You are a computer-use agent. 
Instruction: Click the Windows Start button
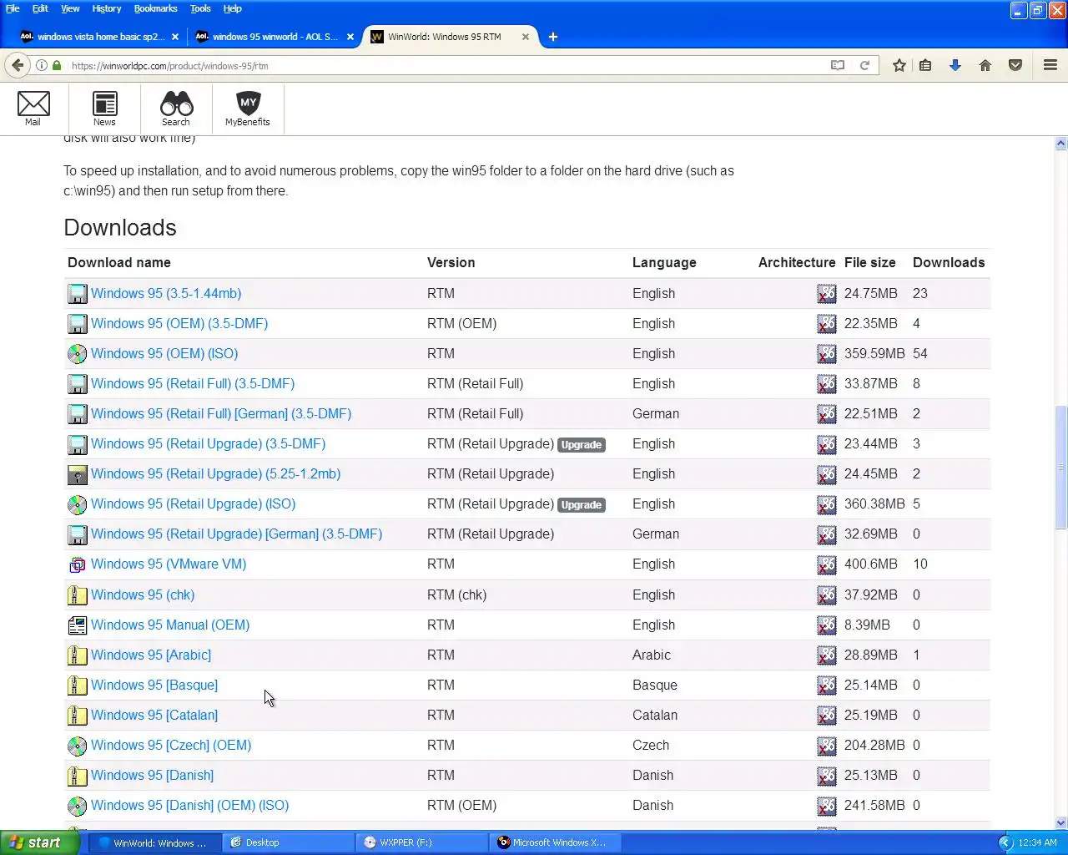[x=40, y=842]
